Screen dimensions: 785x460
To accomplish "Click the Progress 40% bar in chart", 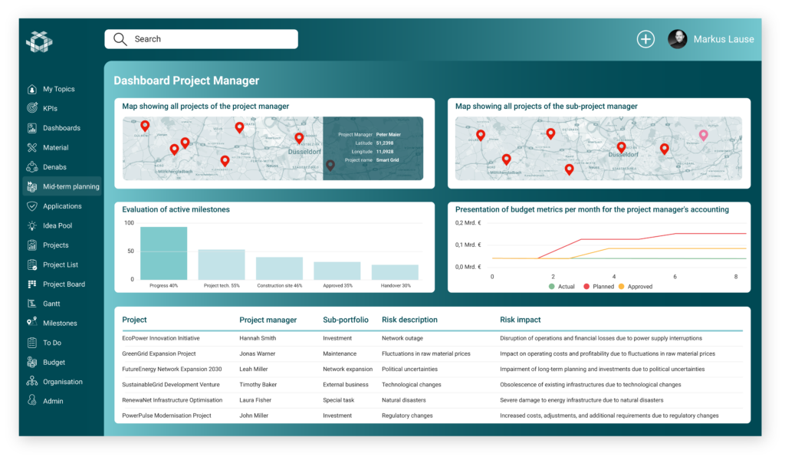I will point(163,254).
